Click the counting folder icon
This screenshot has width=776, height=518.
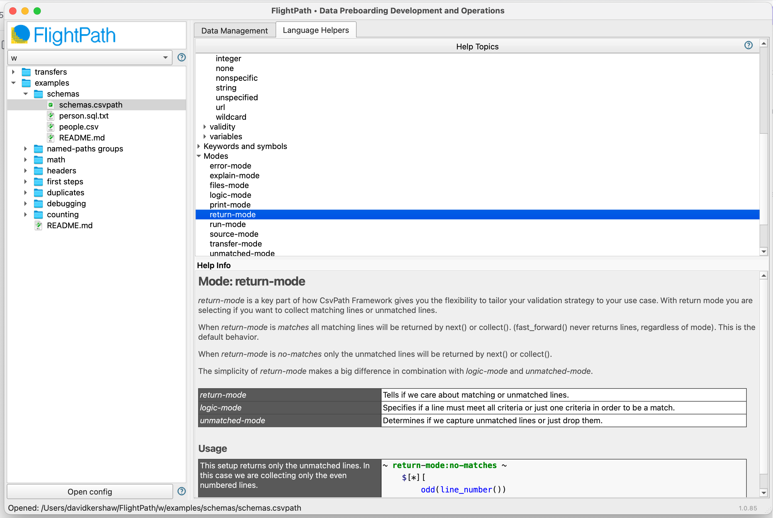point(39,215)
